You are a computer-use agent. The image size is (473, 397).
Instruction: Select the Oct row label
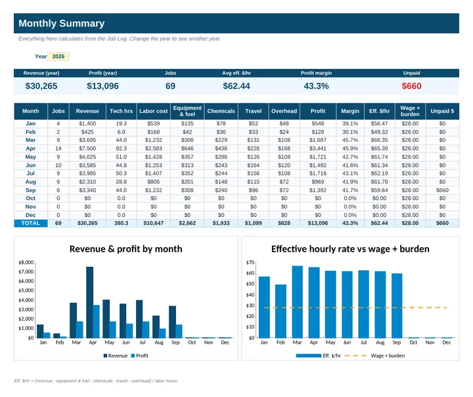(30, 198)
